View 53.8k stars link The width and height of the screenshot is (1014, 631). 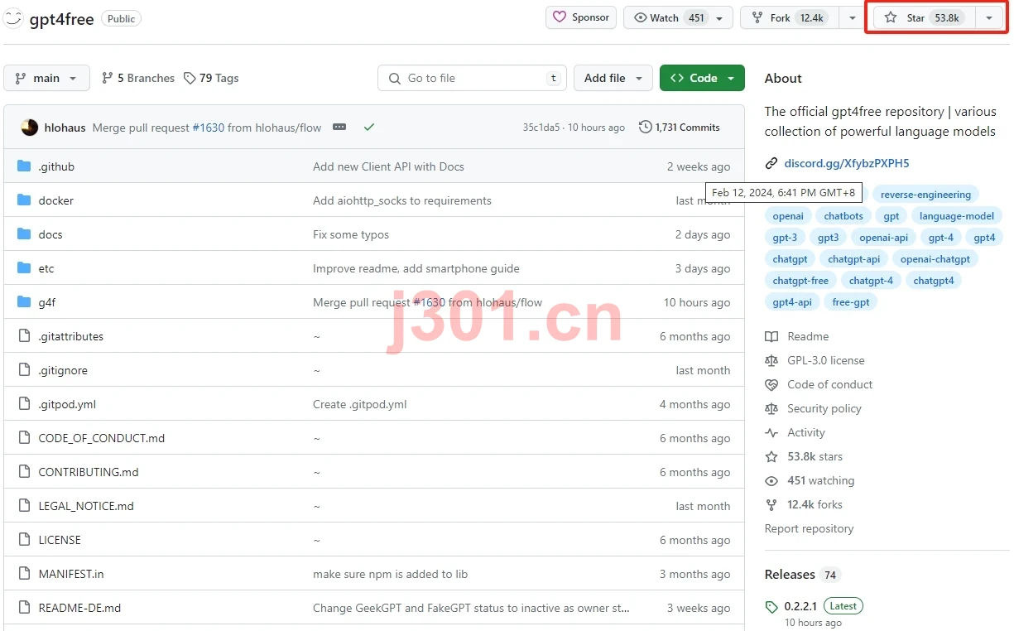click(815, 456)
